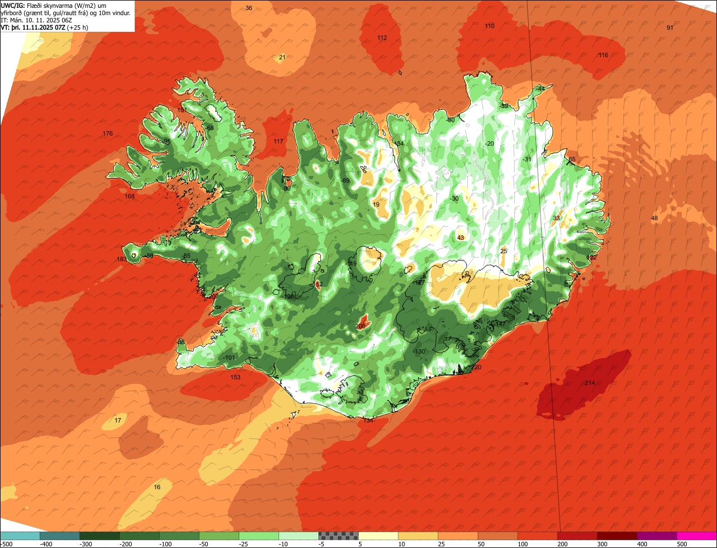This screenshot has width=717, height=548.
Task: Click the checkered legend swatch between -5 and 5
Action: coord(338,536)
